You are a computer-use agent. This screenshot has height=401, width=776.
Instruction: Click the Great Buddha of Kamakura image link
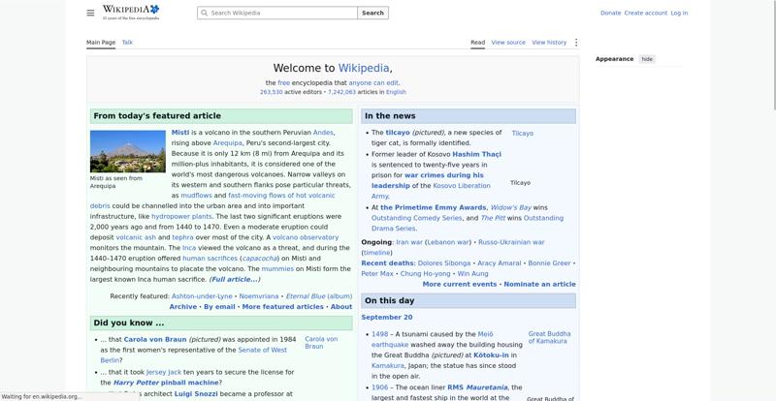click(549, 337)
